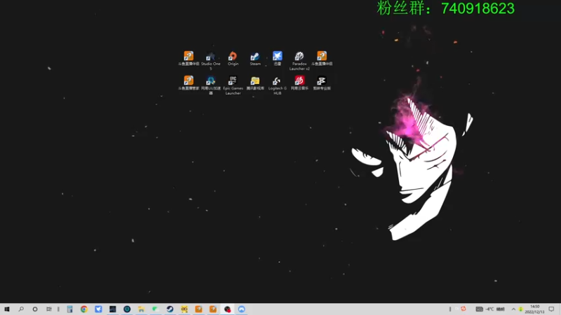Open the Windows Start menu
This screenshot has height=315, width=561.
7,309
